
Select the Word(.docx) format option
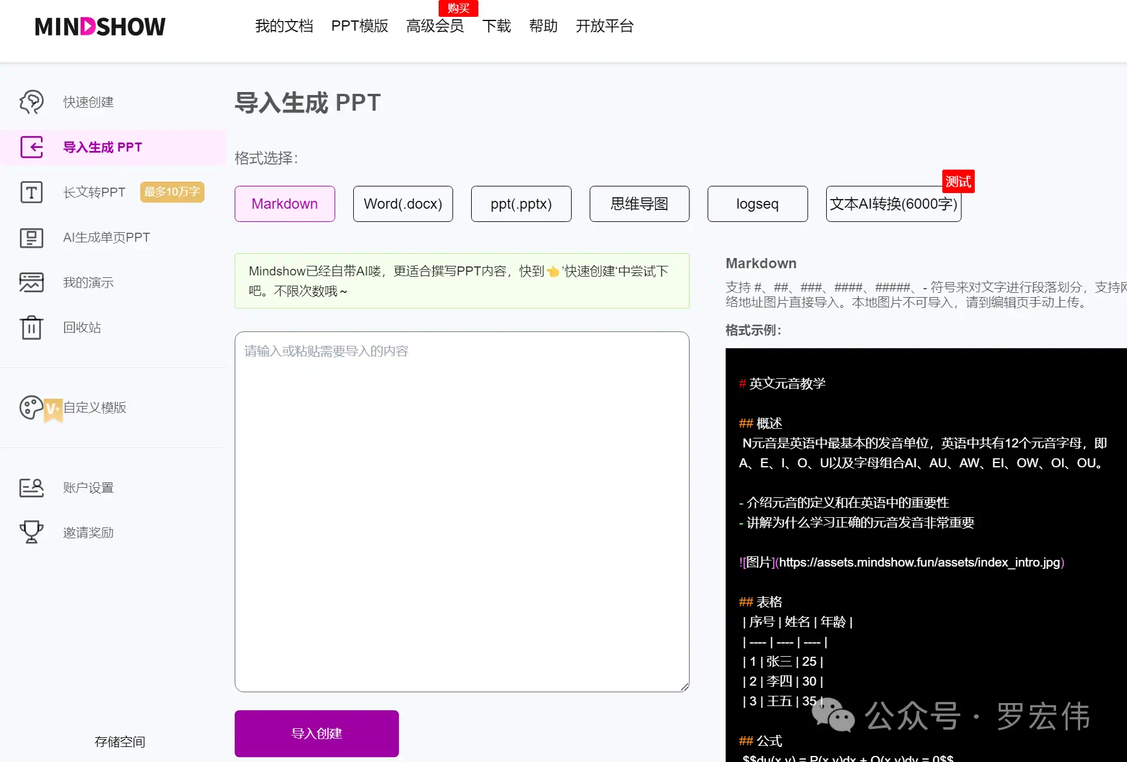[x=403, y=204]
